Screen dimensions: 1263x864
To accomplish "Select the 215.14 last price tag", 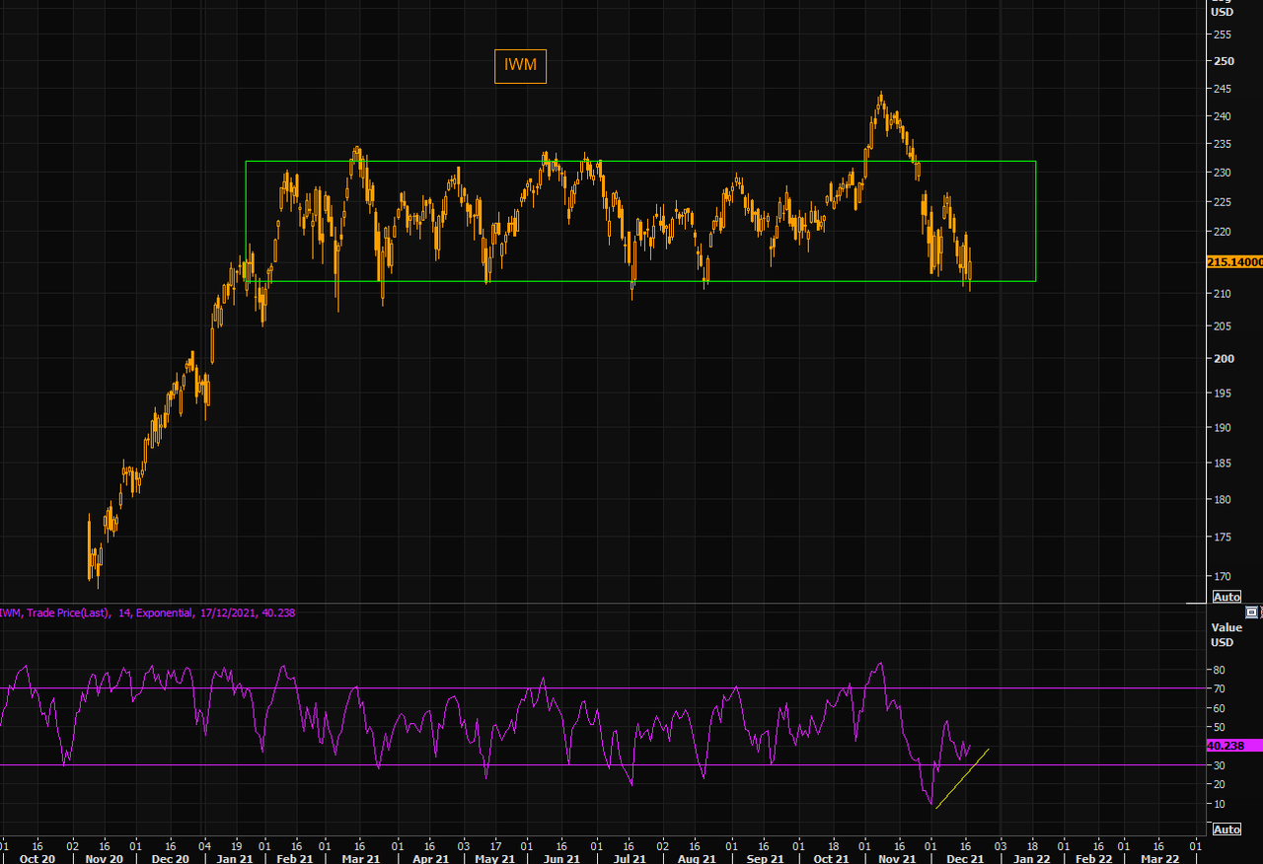I will click(x=1233, y=262).
